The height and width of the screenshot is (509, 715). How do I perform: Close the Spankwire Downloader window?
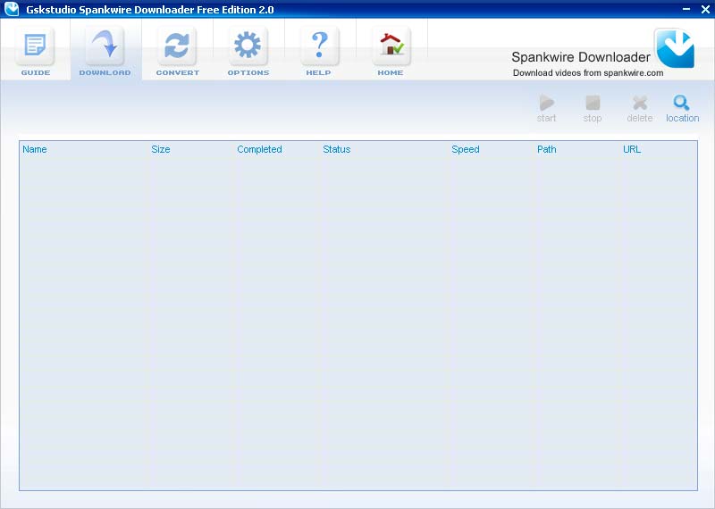pyautogui.click(x=705, y=9)
